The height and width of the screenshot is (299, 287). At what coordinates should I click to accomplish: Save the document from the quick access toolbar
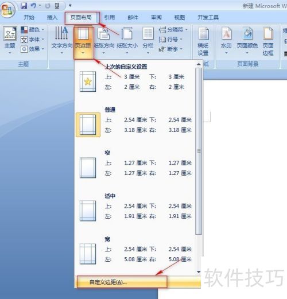[24, 6]
